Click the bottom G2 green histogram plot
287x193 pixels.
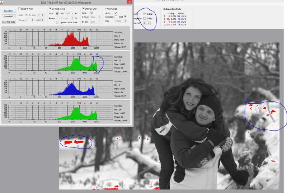61,112
